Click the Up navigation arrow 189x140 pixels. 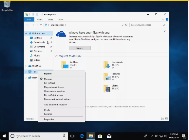pyautogui.click(x=41, y=25)
